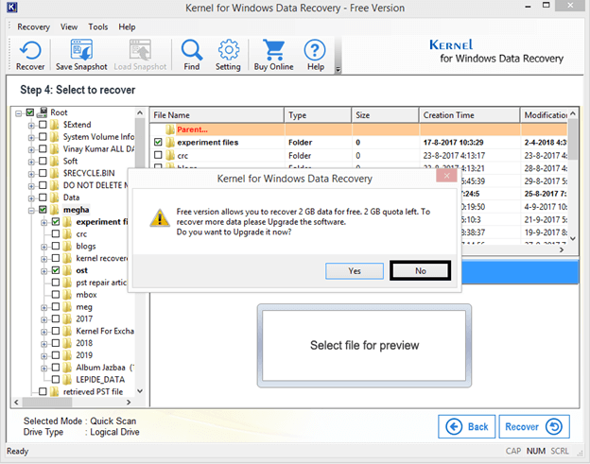Open the View menu
Screen dimensions: 590x464
point(69,27)
